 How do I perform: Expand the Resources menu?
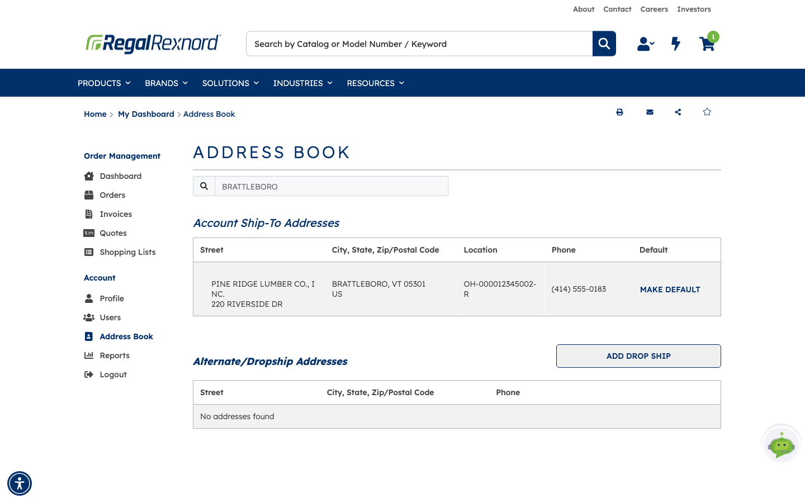376,83
